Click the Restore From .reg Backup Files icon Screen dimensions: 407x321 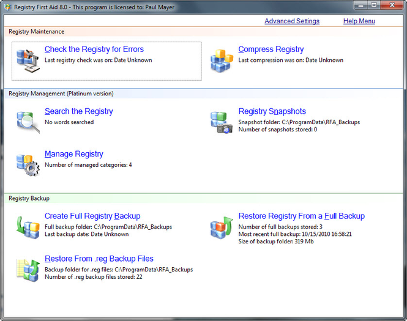click(28, 270)
